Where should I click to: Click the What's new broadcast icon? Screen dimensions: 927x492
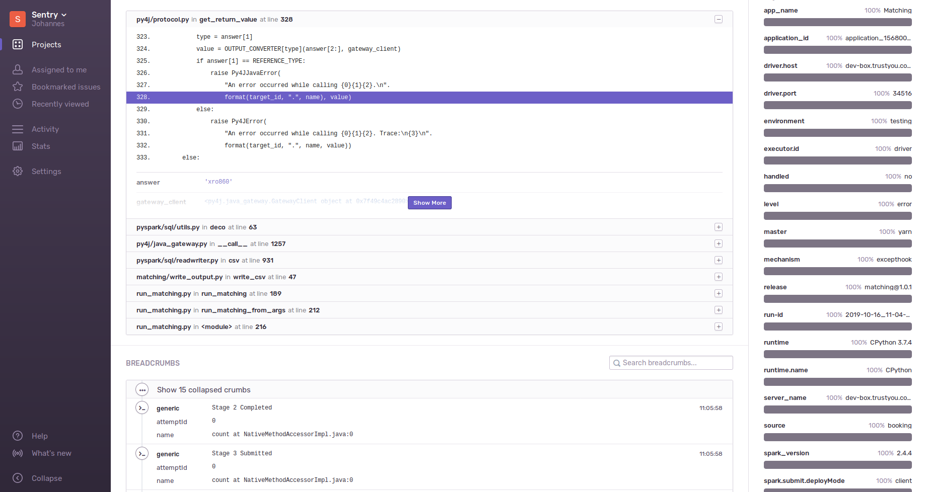pos(18,453)
